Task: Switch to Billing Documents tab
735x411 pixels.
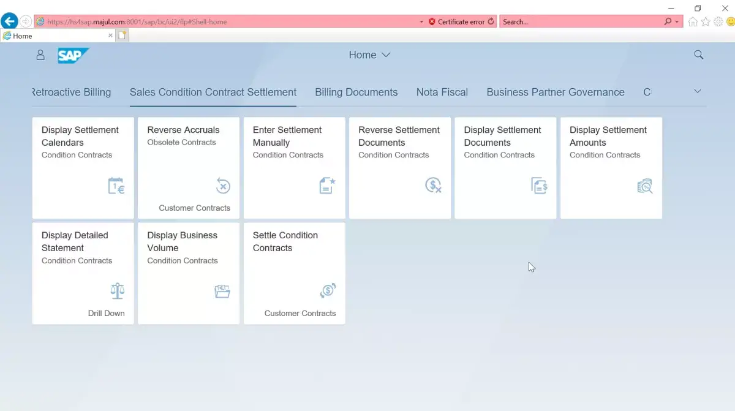Action: [356, 92]
